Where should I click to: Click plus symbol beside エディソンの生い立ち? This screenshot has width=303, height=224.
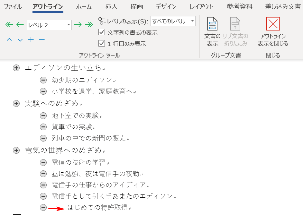click(x=16, y=68)
